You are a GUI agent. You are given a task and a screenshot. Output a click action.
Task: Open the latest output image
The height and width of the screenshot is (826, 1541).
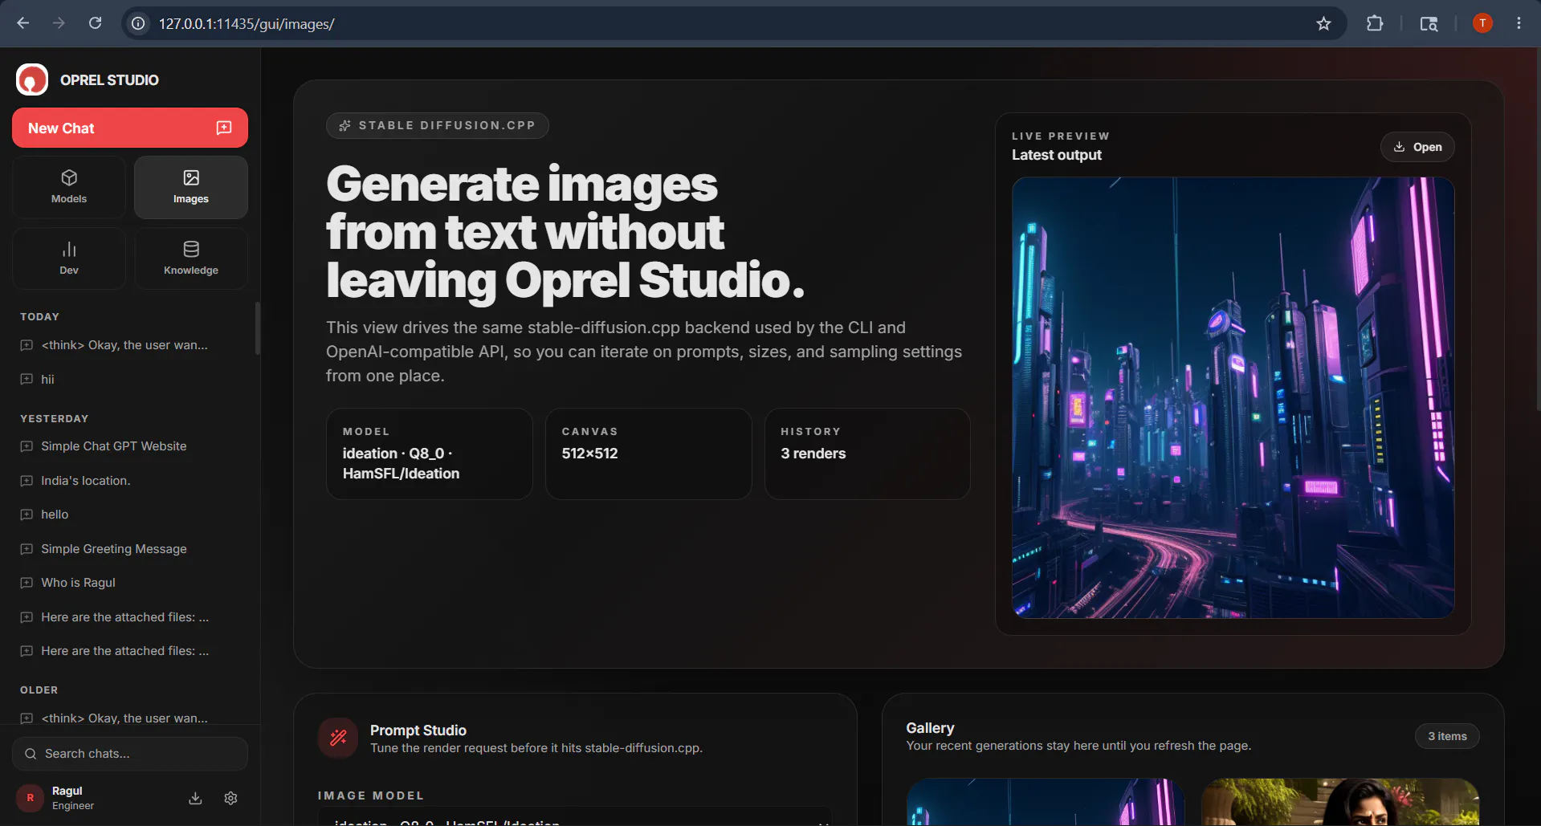1417,147
